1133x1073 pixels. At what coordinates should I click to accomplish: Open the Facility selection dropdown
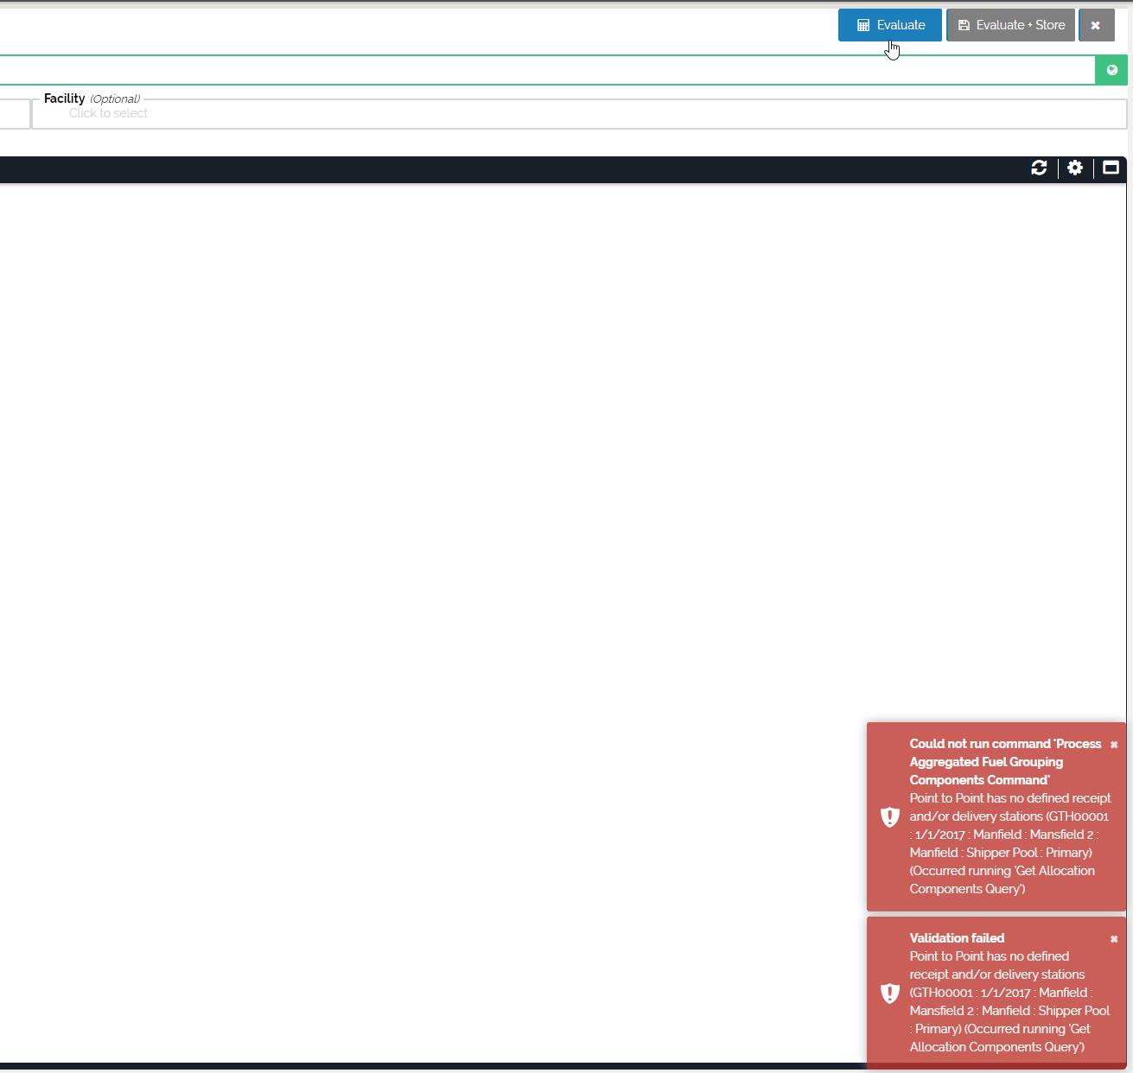(579, 113)
